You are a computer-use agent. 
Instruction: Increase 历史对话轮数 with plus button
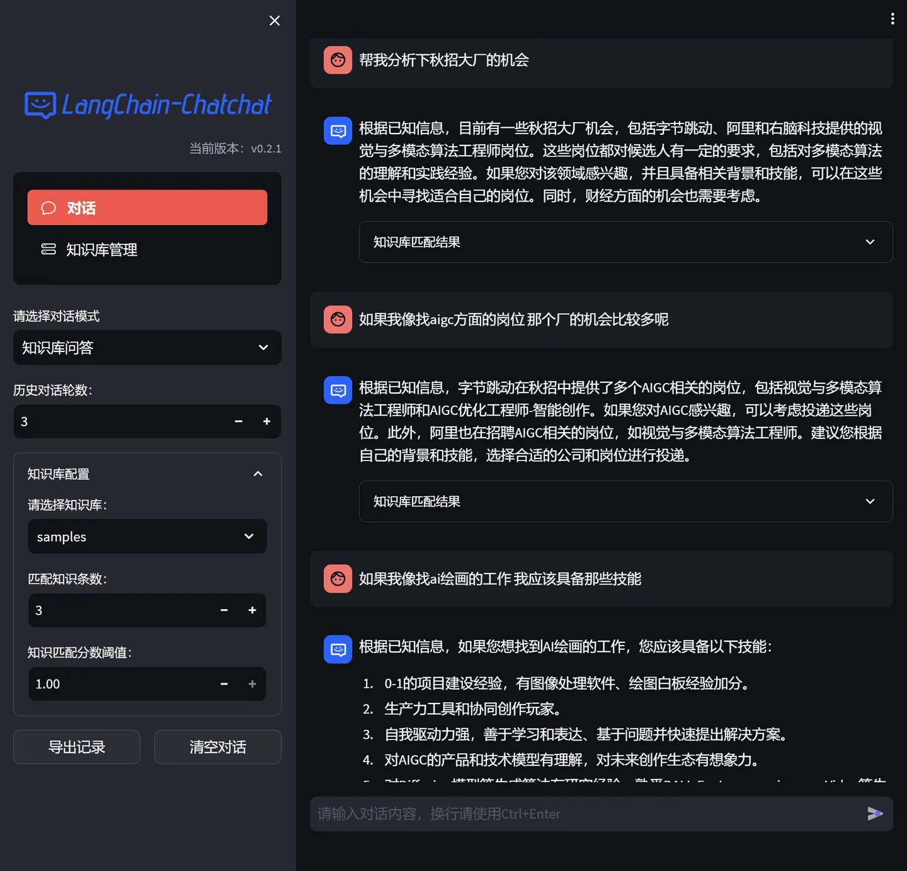coord(266,421)
